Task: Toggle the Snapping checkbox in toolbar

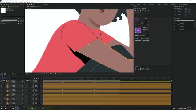Action: 42,4
